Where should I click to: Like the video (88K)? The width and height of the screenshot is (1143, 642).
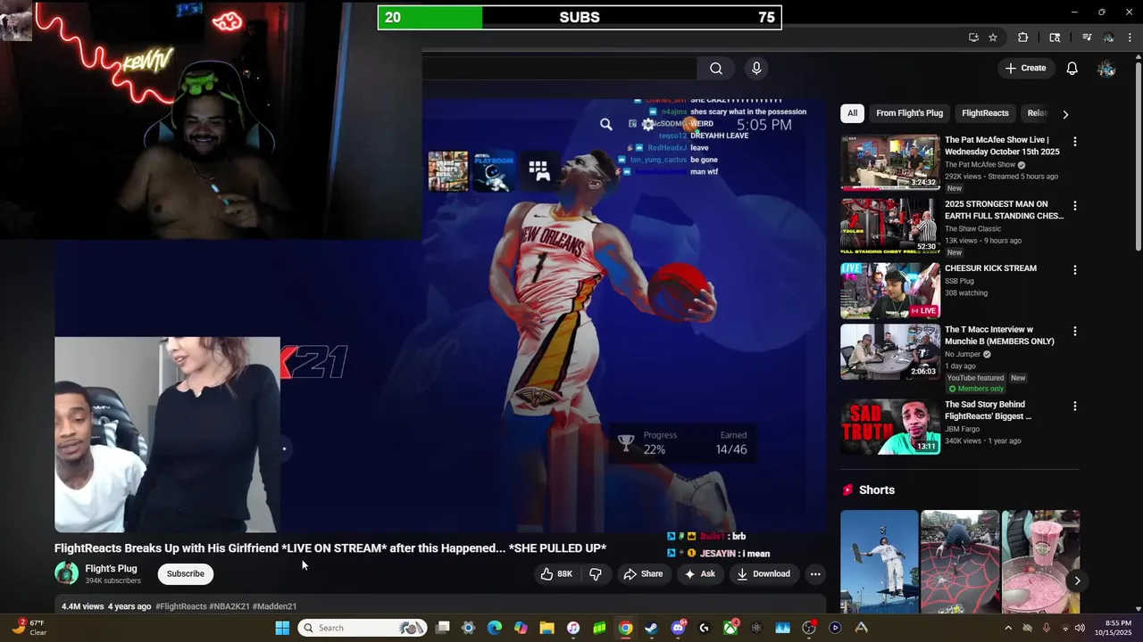tap(556, 574)
